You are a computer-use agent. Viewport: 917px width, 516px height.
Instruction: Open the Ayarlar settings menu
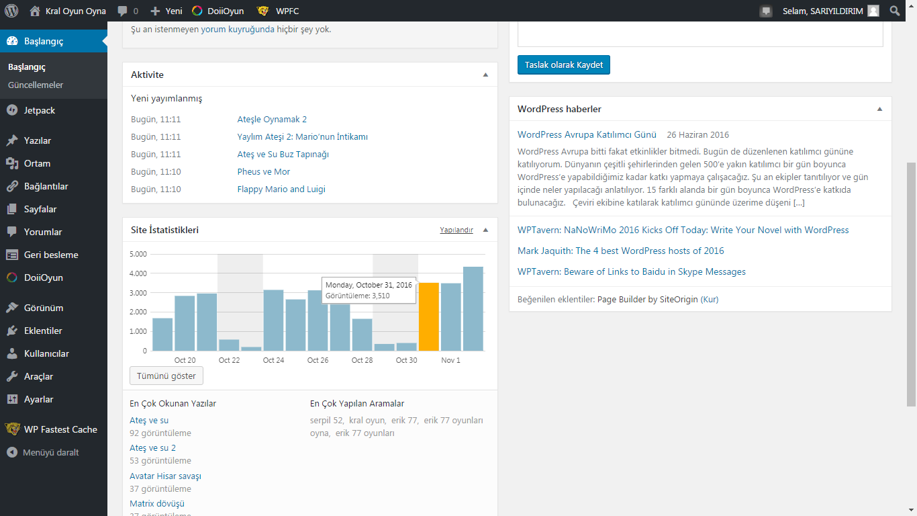pos(54,399)
